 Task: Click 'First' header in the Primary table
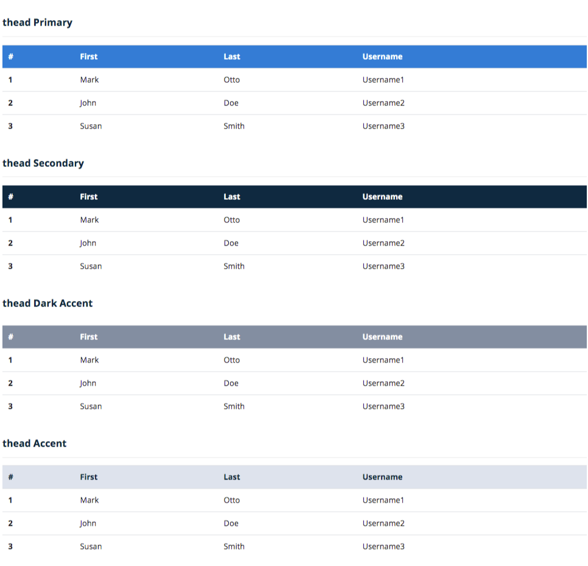click(88, 57)
